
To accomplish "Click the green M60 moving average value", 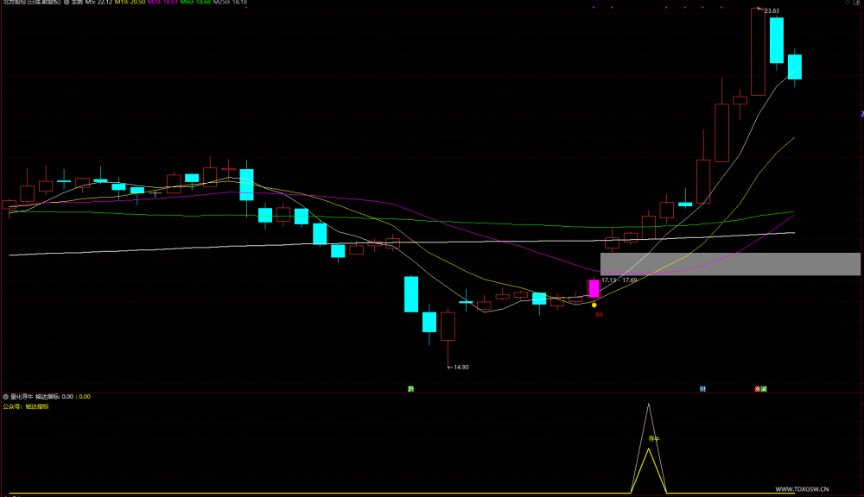I will click(x=195, y=3).
